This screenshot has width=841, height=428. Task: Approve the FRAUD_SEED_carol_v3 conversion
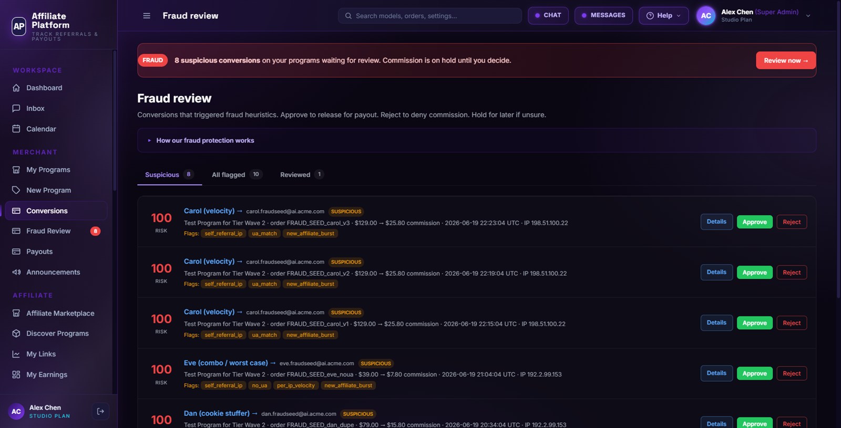754,222
